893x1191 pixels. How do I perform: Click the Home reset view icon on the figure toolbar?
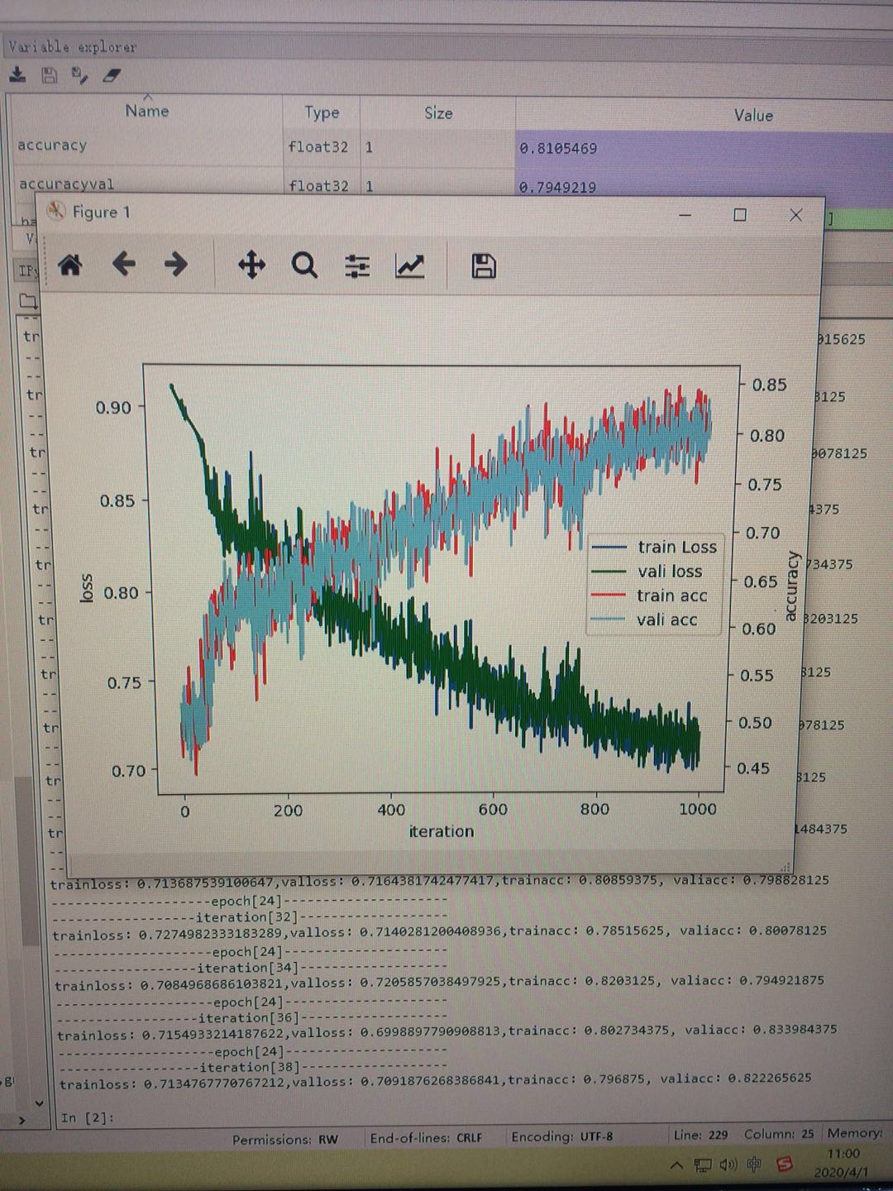tap(71, 265)
